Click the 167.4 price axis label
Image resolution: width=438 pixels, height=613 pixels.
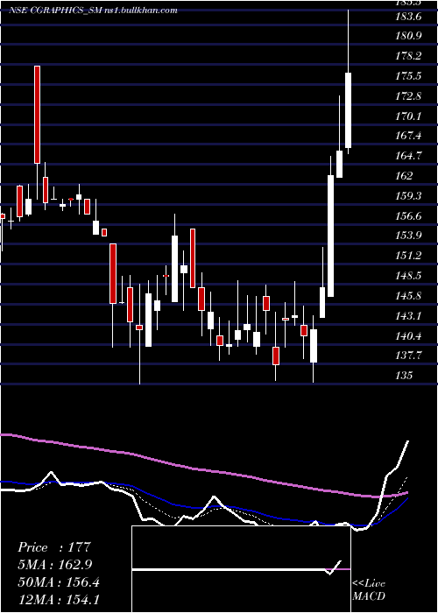coord(408,137)
